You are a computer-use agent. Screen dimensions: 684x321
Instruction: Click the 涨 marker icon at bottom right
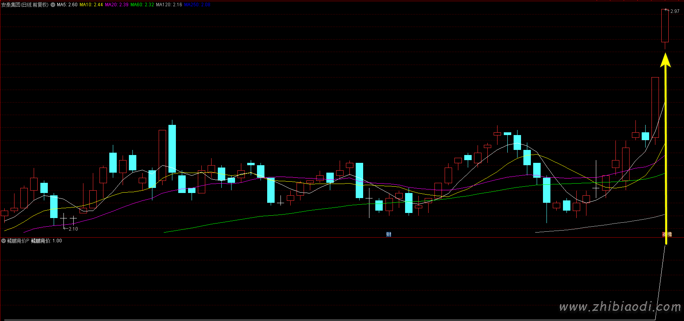coord(664,234)
